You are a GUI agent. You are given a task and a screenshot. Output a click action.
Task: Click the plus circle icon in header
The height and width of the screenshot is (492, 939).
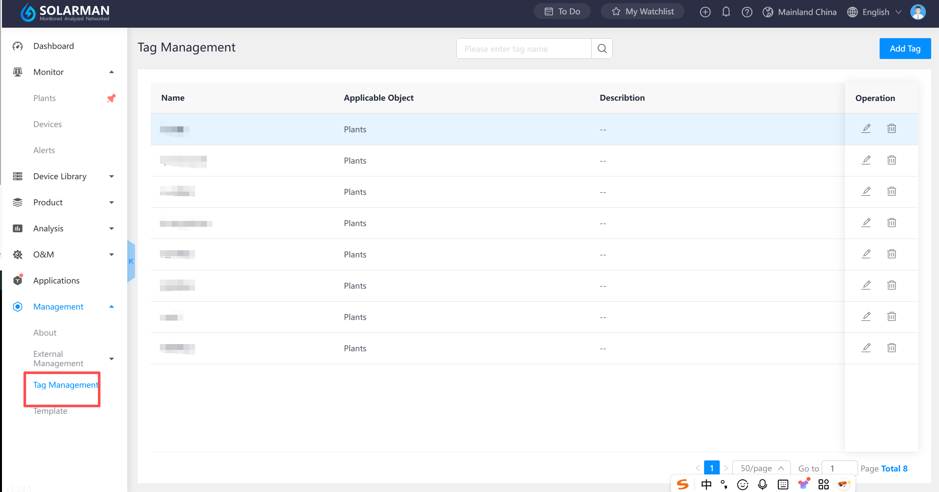coord(705,12)
